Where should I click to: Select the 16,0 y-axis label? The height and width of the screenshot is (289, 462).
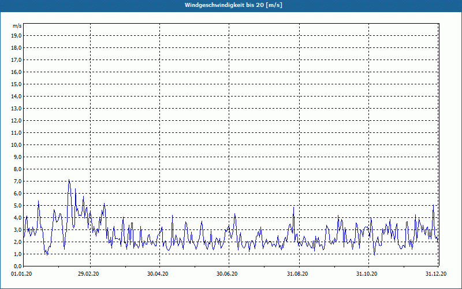17,72
